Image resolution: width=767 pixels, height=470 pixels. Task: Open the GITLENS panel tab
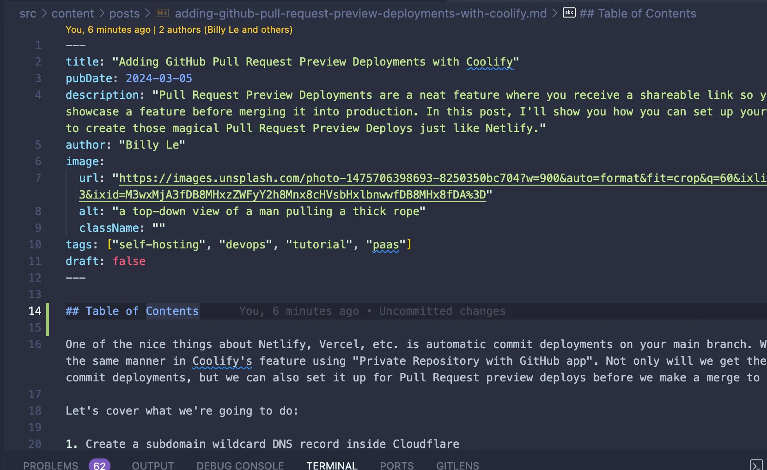pos(457,465)
